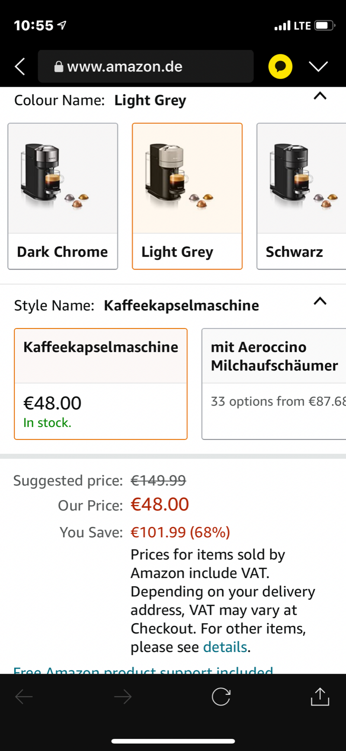Viewport: 346px width, 751px height.
Task: Go back using bottom left arrow
Action: (24, 697)
